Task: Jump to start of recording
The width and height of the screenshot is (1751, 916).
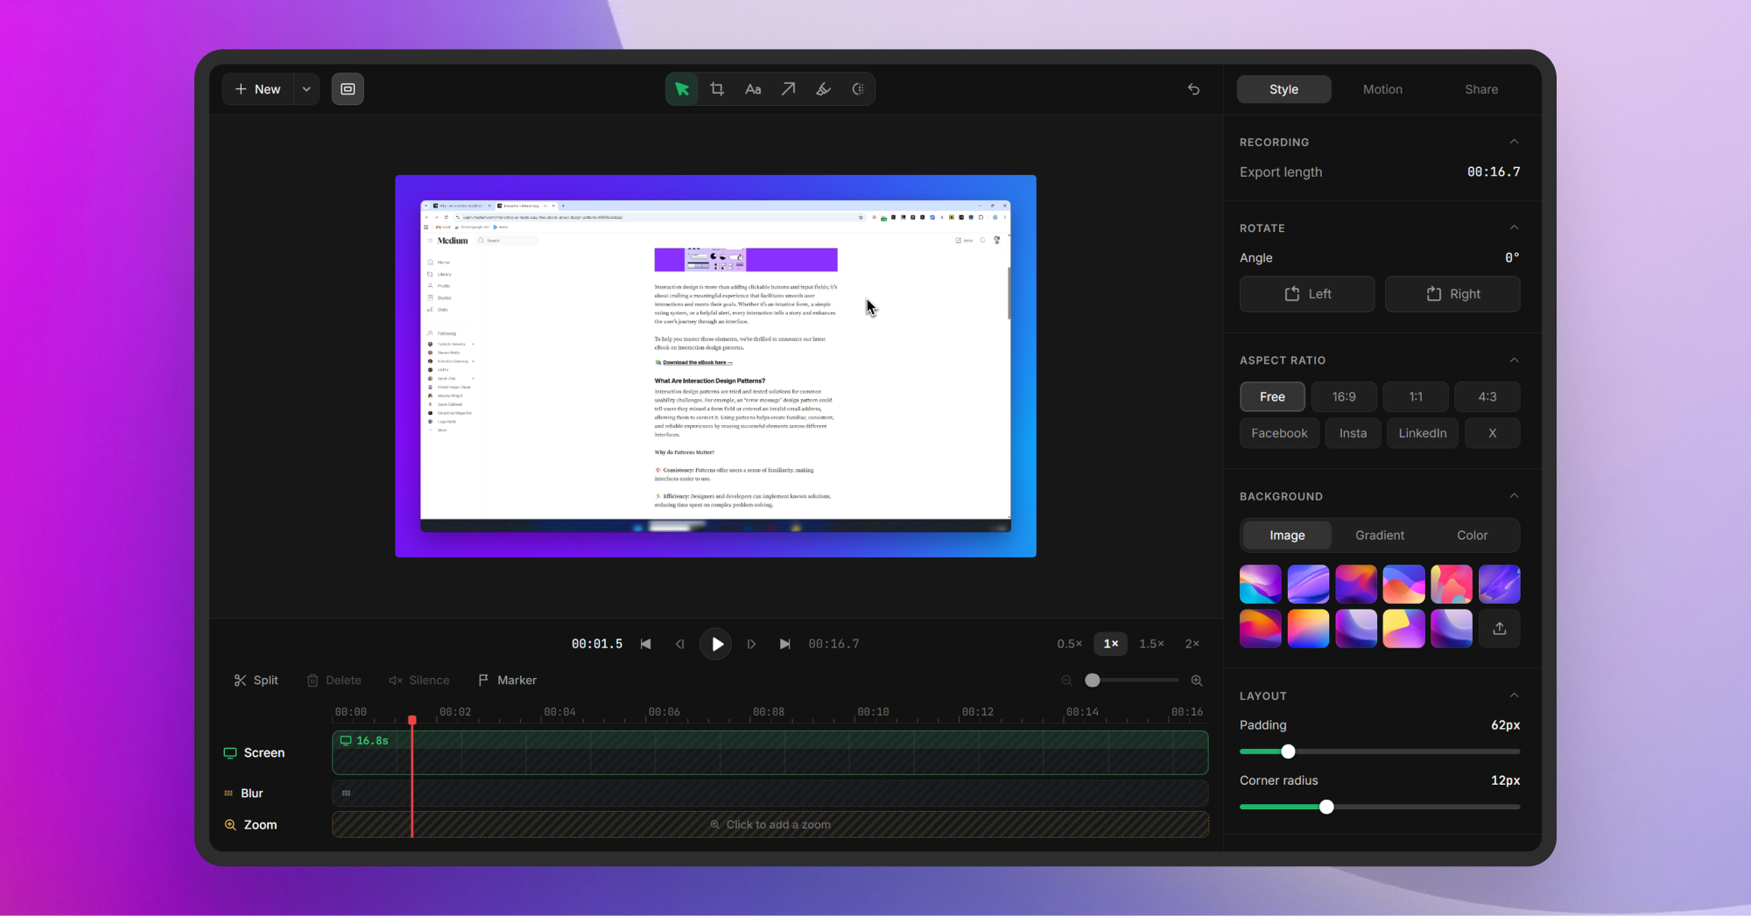Action: click(646, 644)
